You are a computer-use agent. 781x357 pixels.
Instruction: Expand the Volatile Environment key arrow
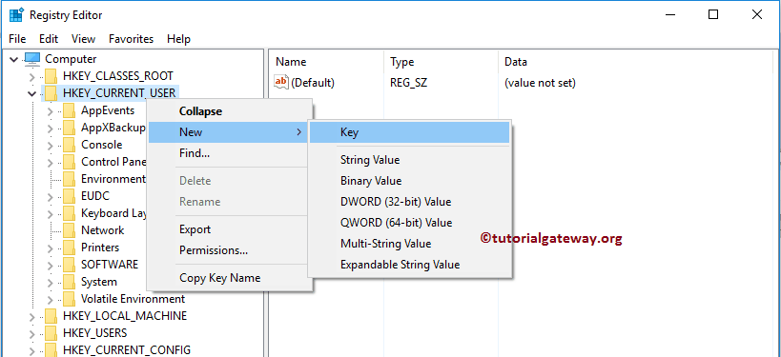click(x=50, y=299)
